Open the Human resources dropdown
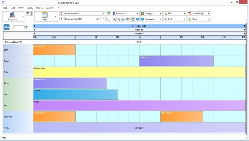 point(82,14)
